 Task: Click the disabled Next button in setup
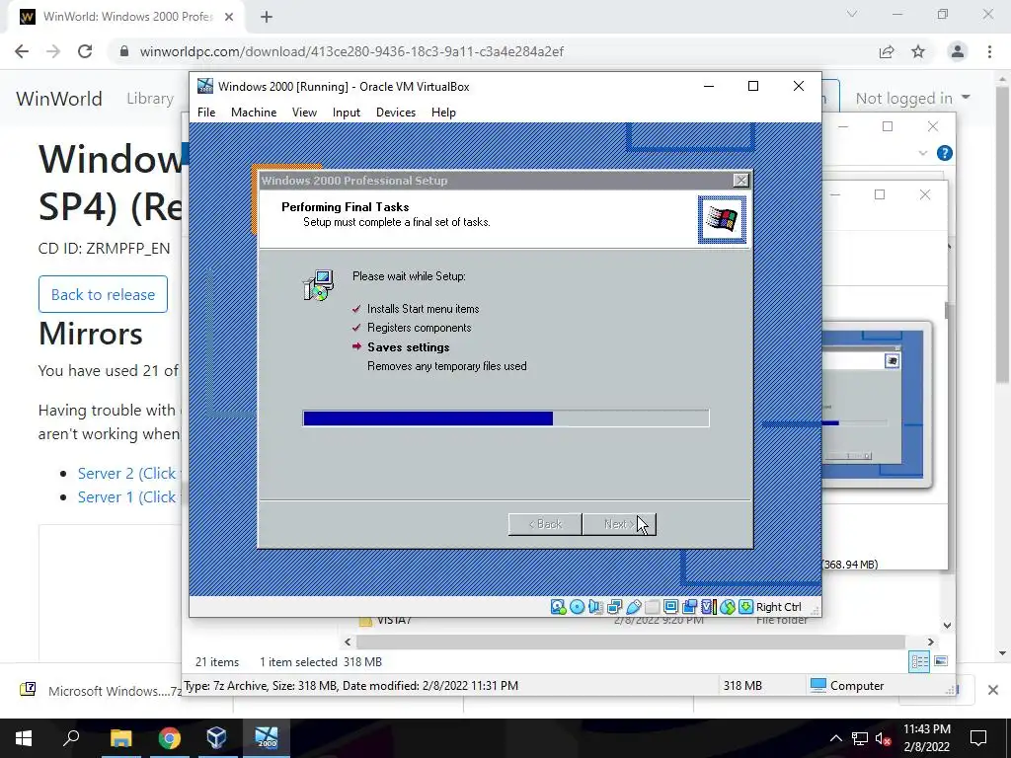619,524
